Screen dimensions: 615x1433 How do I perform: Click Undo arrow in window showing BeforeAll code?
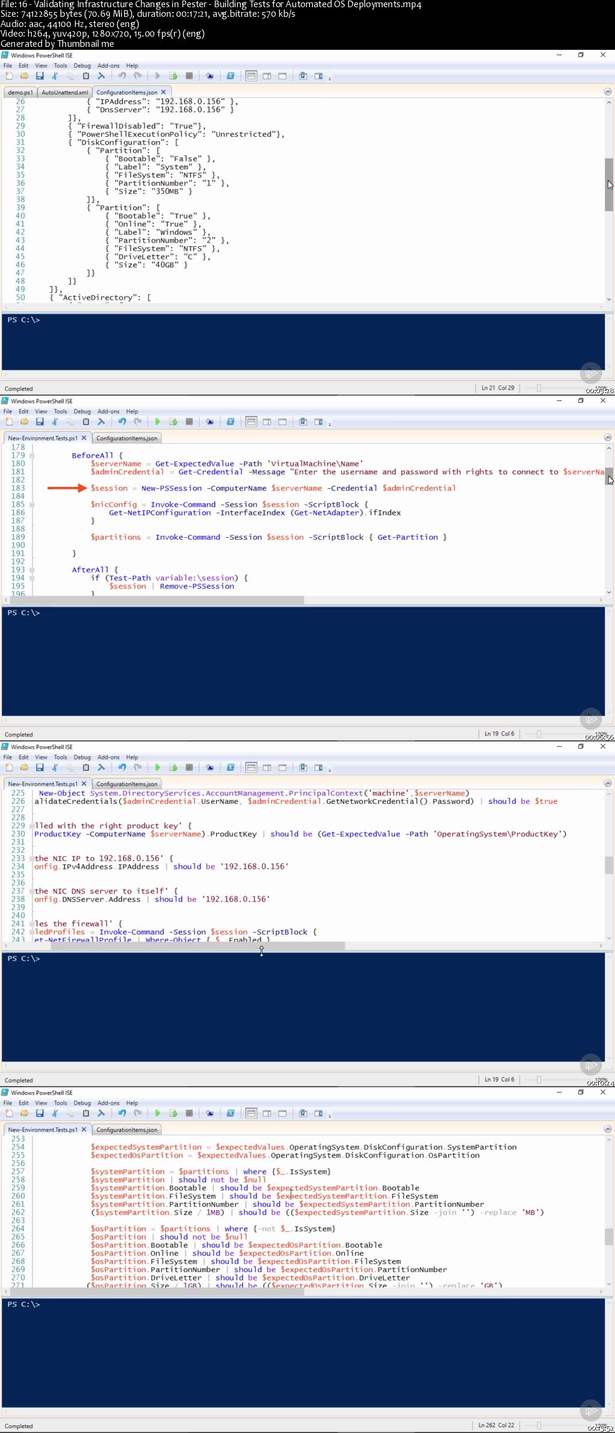tap(122, 422)
